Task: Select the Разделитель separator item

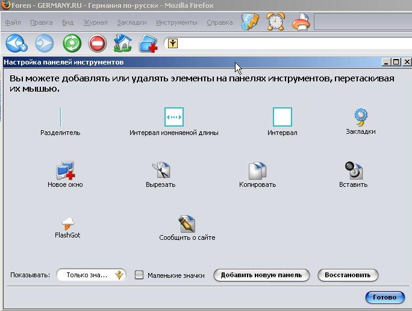Action: click(x=60, y=122)
